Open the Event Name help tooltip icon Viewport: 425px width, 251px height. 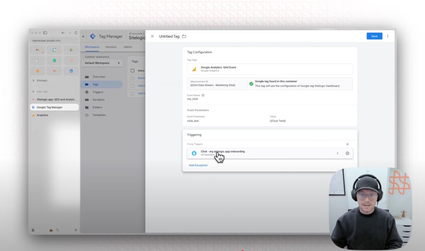[x=203, y=95]
